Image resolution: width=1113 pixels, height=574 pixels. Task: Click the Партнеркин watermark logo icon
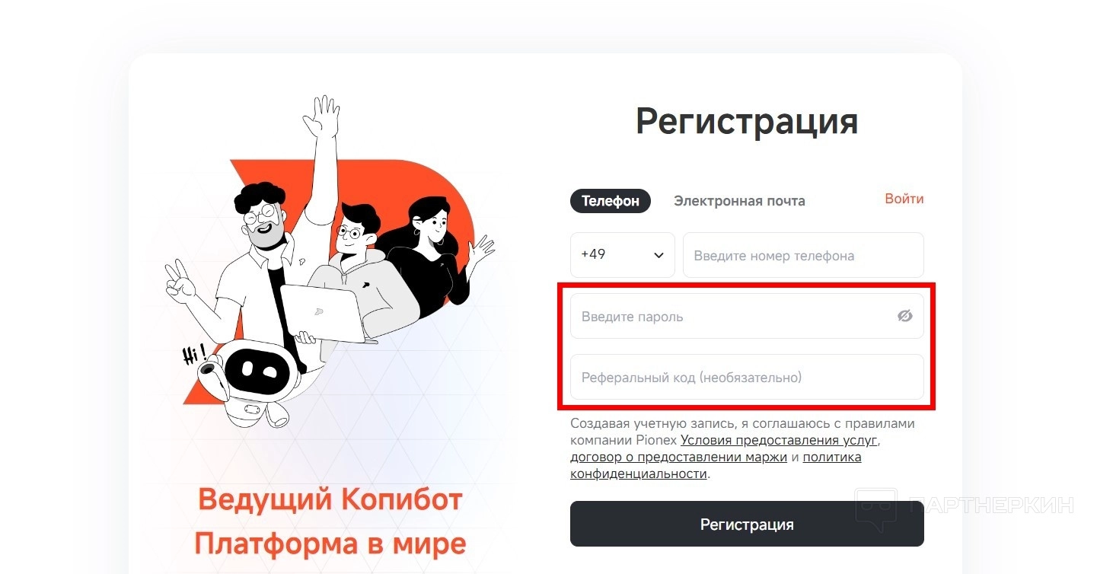875,509
